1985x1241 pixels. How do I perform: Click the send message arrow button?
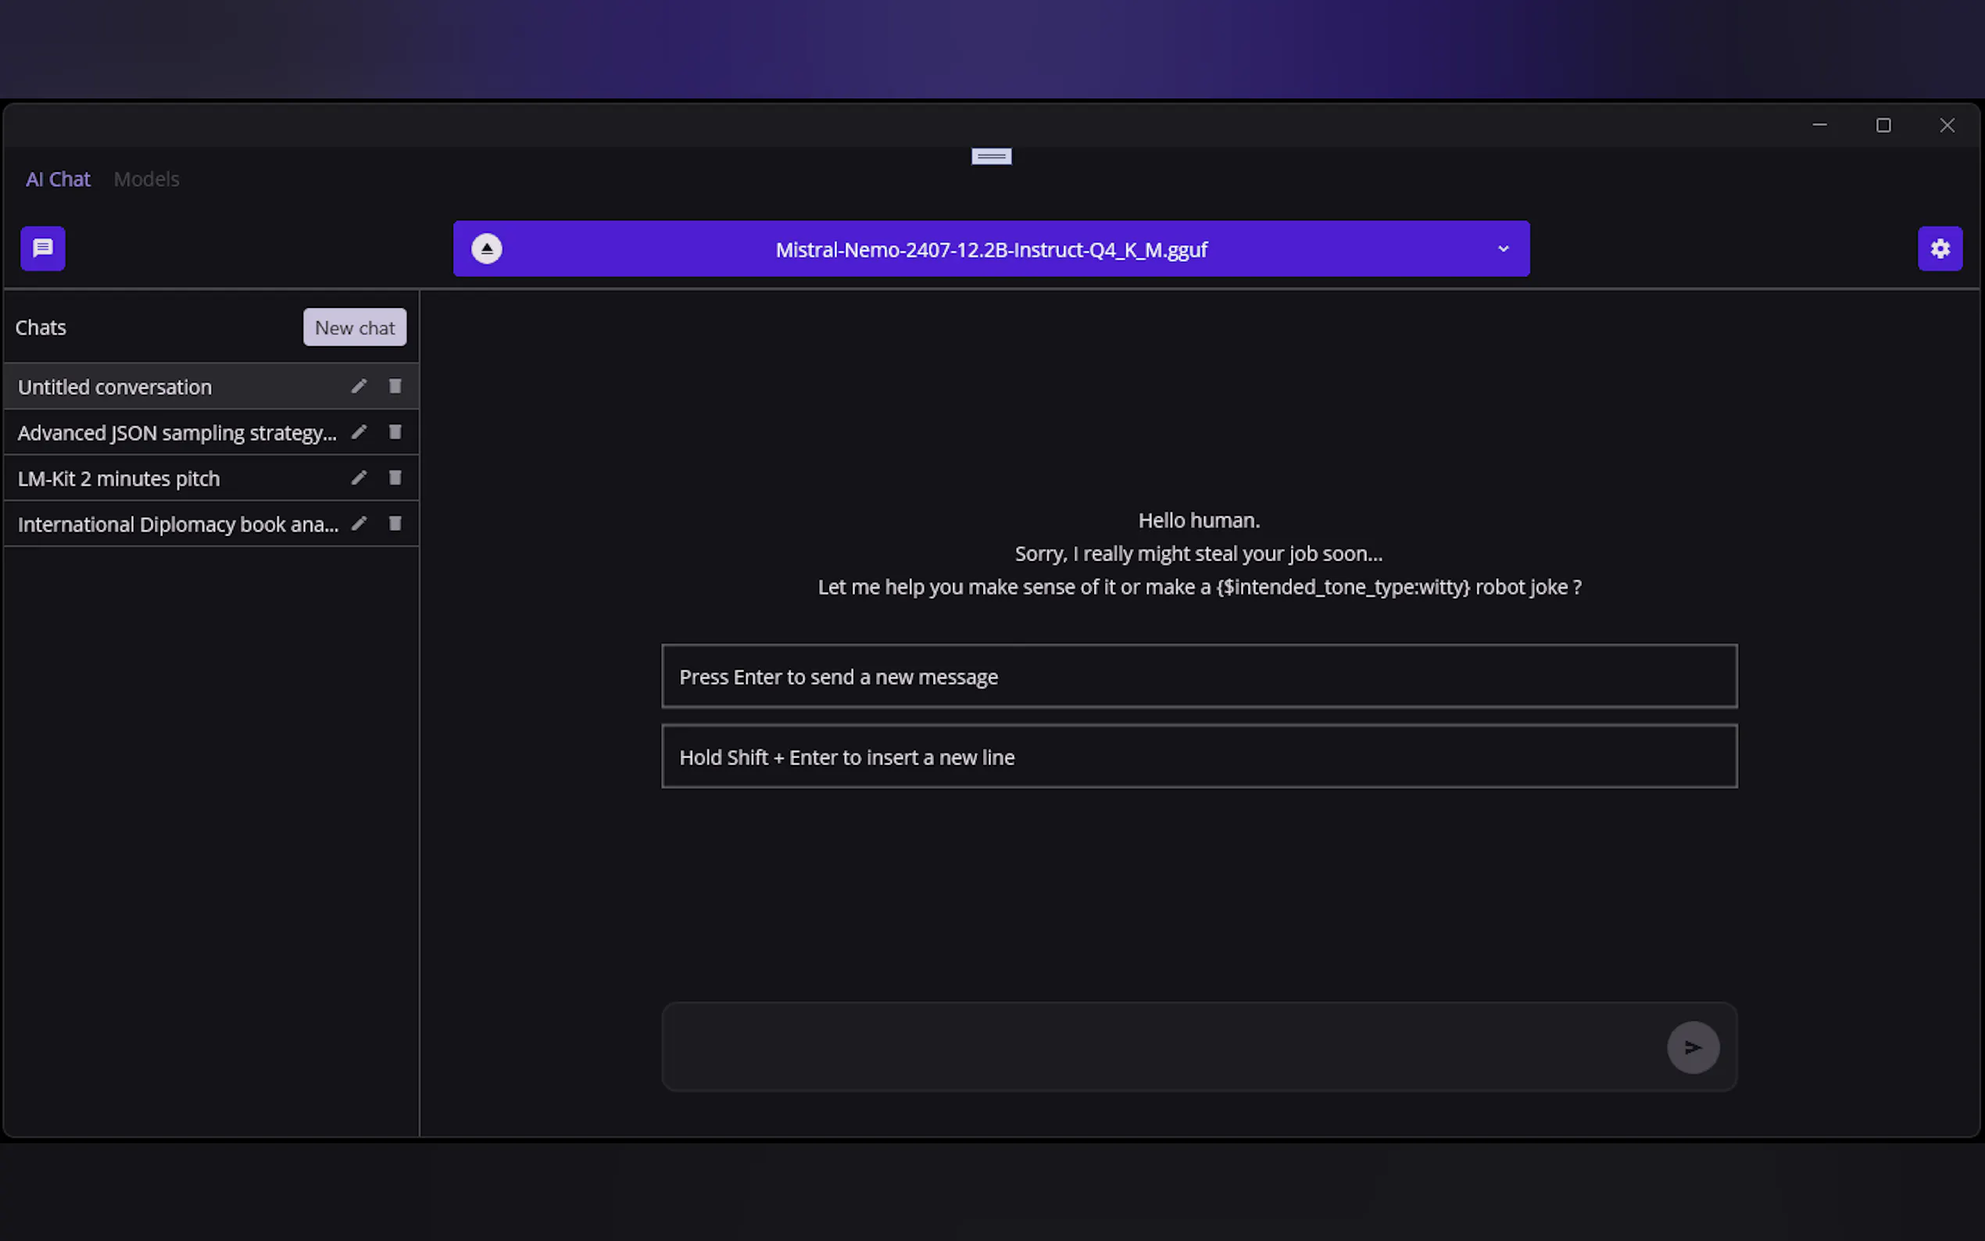(1692, 1046)
